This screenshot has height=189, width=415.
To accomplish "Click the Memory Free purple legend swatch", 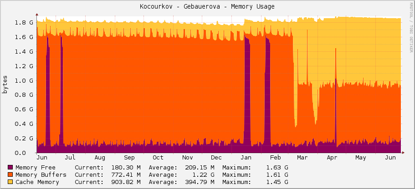I will (10, 167).
